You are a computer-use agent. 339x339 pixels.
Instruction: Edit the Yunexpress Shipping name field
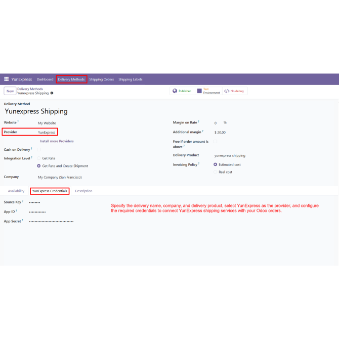pyautogui.click(x=36, y=111)
